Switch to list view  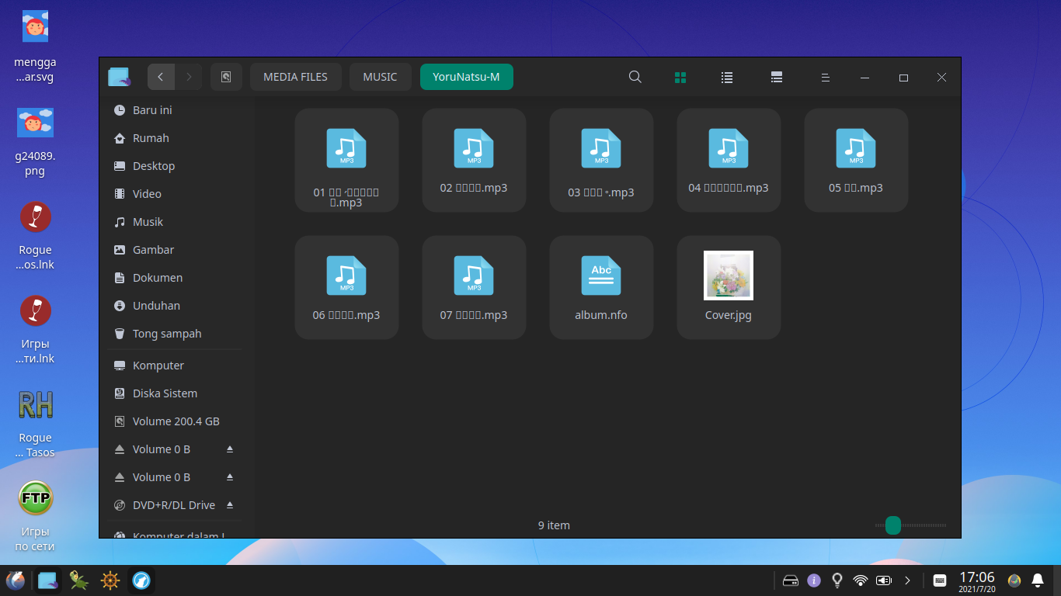727,77
